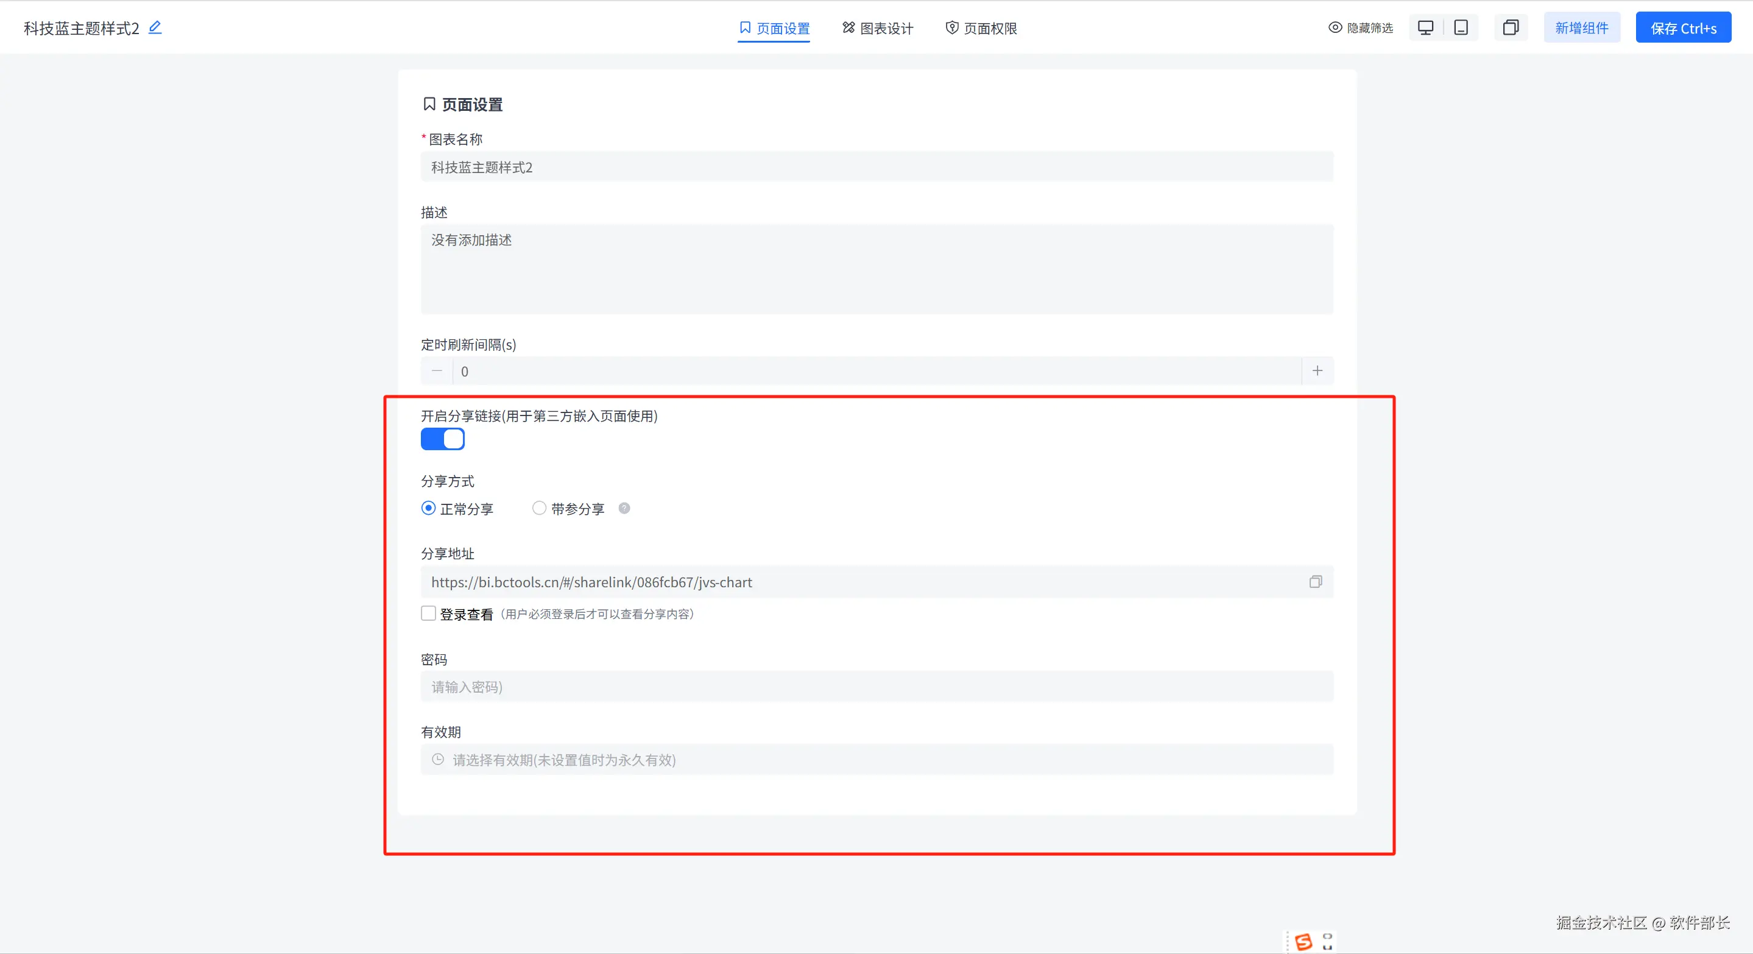The width and height of the screenshot is (1753, 954).
Task: Copy the share address link icon
Action: [x=1316, y=582]
